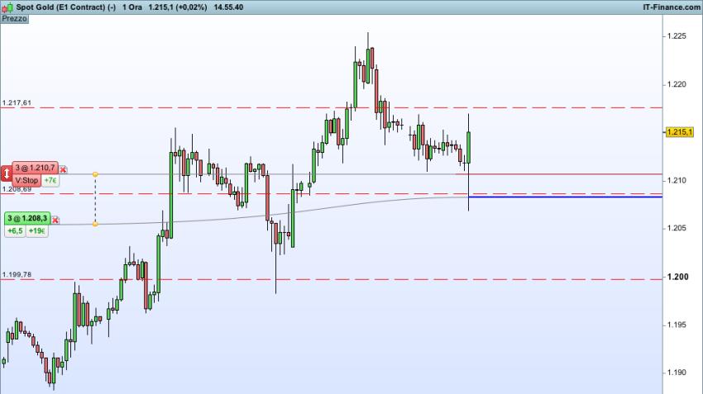The height and width of the screenshot is (394, 703).
Task: Click the V:Stop label
Action: (x=27, y=180)
